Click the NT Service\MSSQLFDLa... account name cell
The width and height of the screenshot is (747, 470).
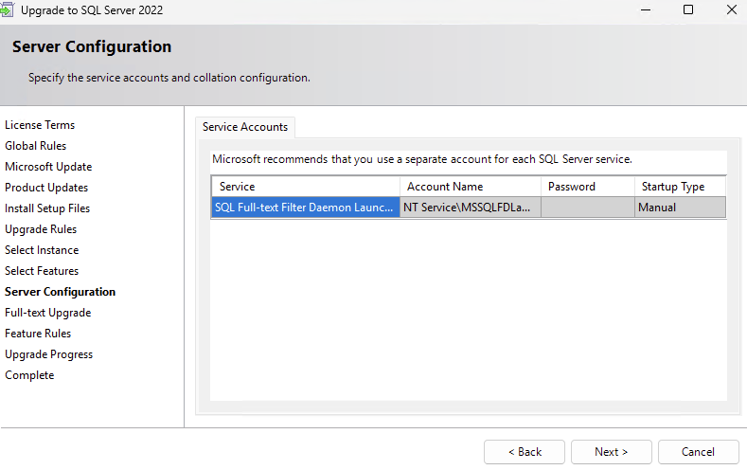pos(471,208)
